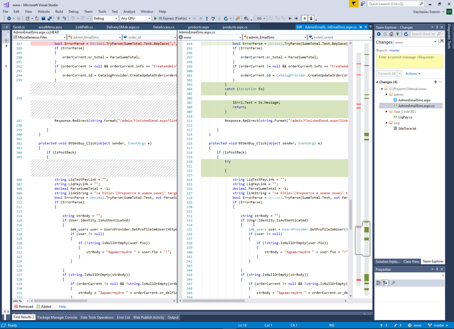
Task: Click the master branch link
Action: pos(394,50)
